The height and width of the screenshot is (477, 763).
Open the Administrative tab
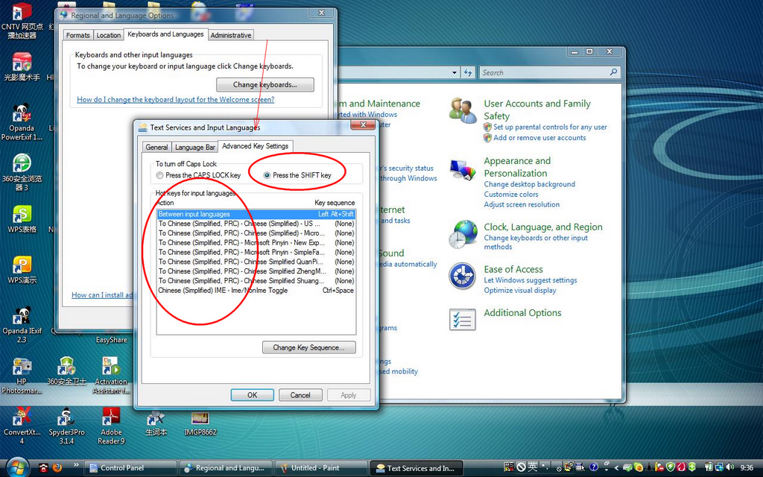point(231,35)
